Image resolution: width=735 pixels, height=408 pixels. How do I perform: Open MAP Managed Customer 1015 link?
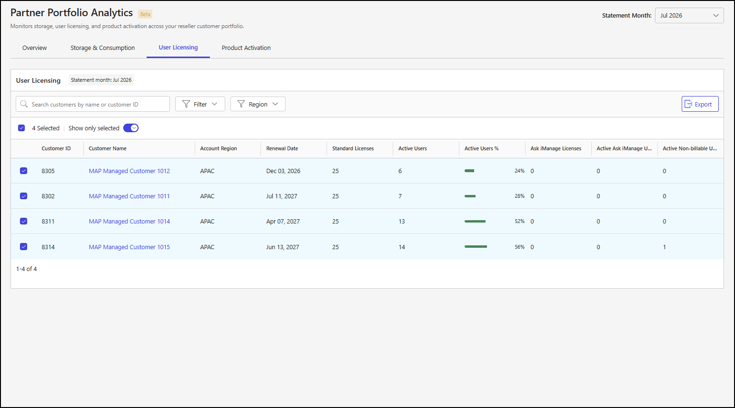129,247
